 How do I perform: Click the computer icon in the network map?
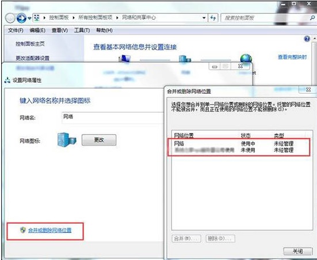pos(124,59)
